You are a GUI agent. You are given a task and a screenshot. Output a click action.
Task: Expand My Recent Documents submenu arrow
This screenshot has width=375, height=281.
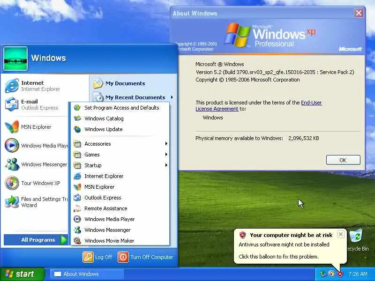click(172, 97)
